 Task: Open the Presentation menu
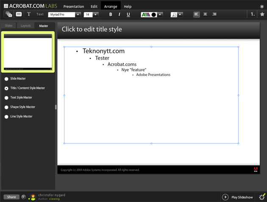[x=74, y=7]
